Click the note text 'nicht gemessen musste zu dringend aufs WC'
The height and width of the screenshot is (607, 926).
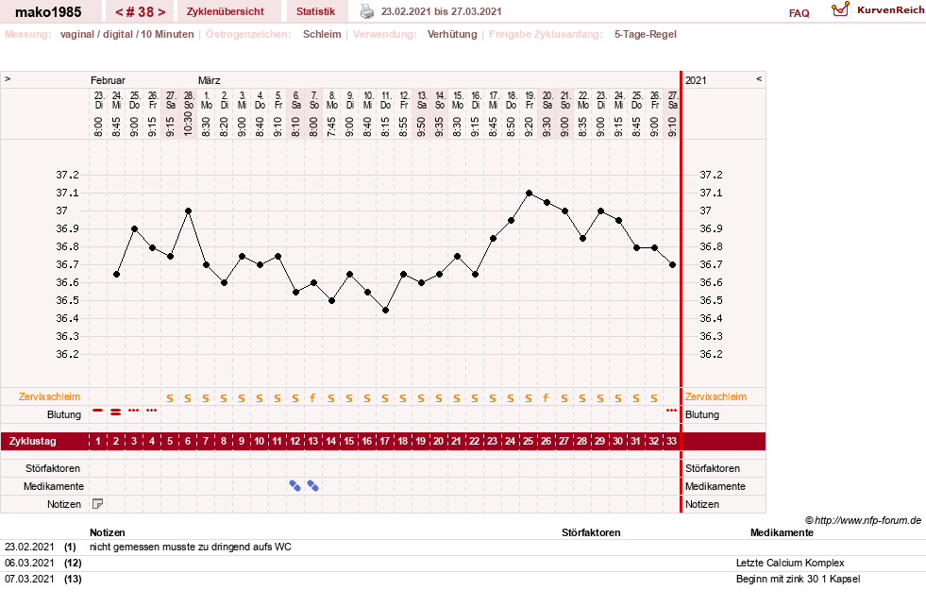click(x=190, y=547)
